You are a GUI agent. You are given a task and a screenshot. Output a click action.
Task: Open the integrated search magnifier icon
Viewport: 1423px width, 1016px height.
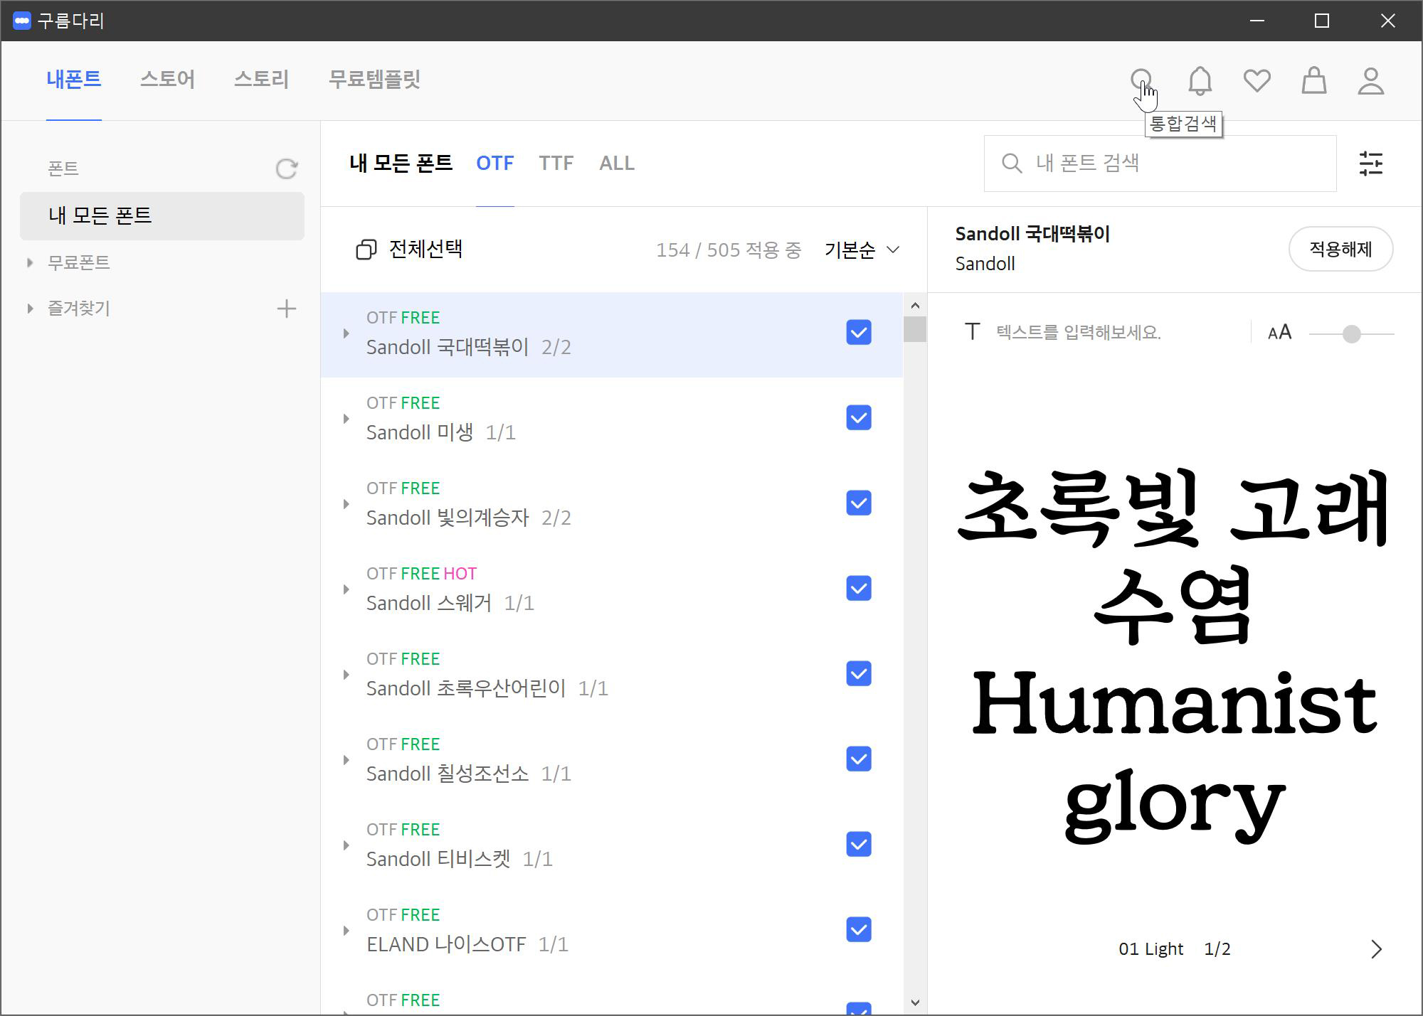1141,79
